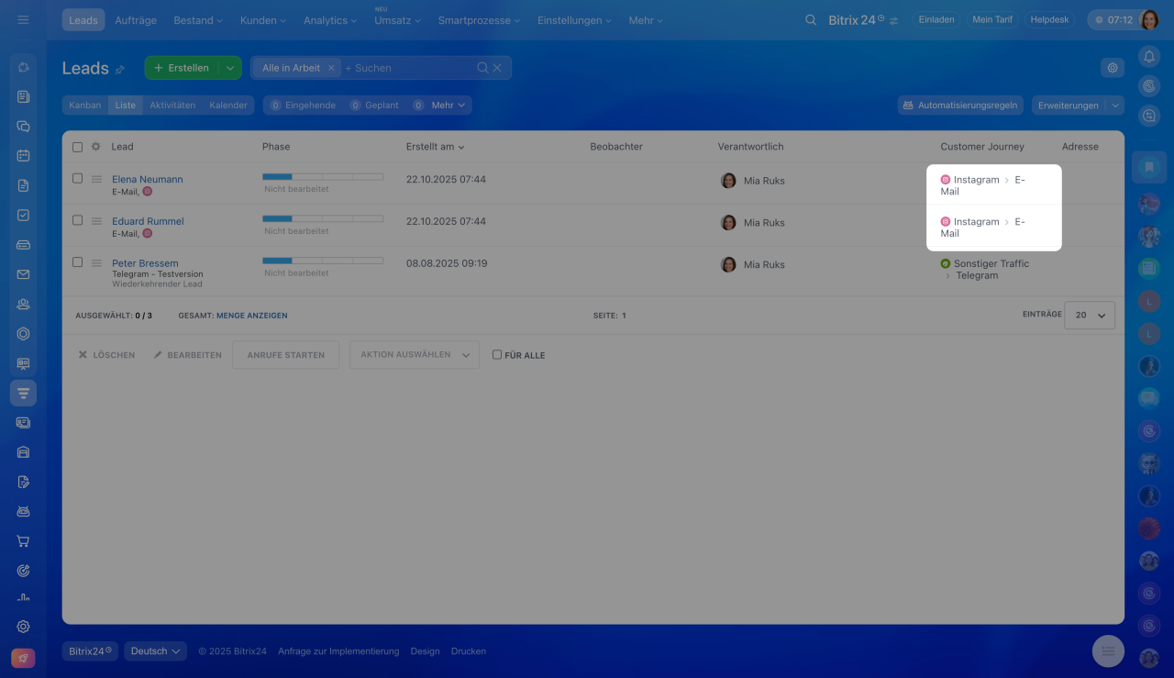Viewport: 1174px width, 678px height.
Task: Open the chat messages icon in the left sidebar
Action: pos(24,127)
